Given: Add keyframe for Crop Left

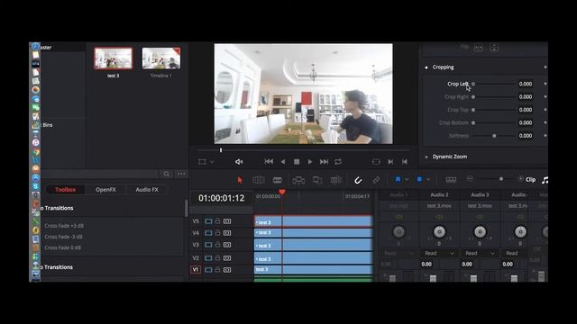Looking at the screenshot, I should [x=545, y=84].
